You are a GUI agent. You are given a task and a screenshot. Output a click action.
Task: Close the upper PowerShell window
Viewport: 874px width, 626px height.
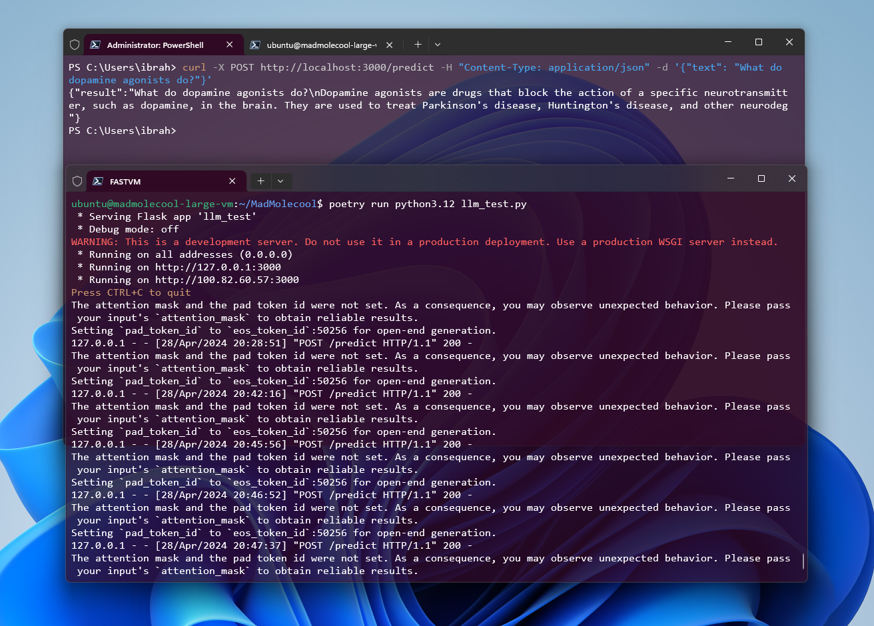click(x=789, y=42)
